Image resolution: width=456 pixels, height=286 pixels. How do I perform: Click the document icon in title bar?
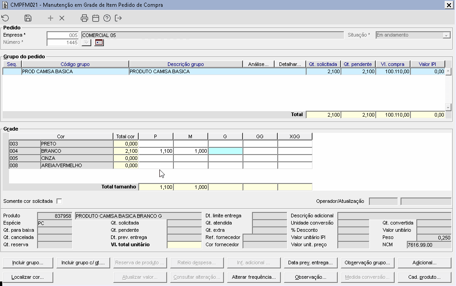5,5
